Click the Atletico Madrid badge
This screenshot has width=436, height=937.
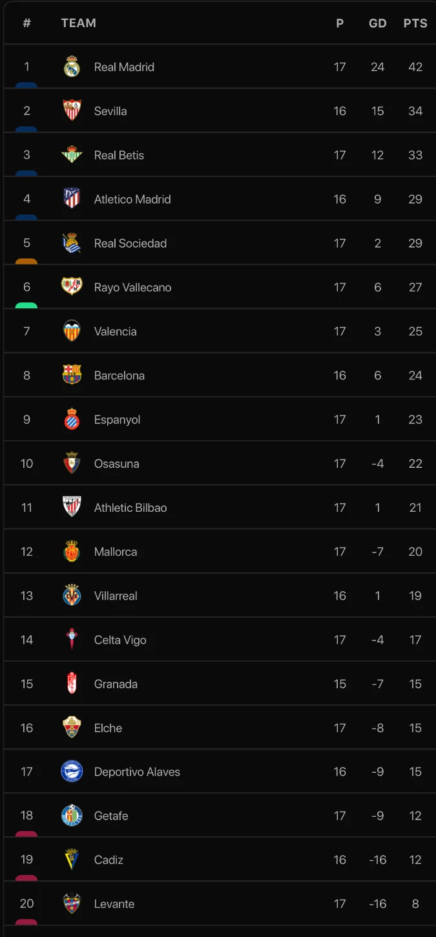coord(72,199)
